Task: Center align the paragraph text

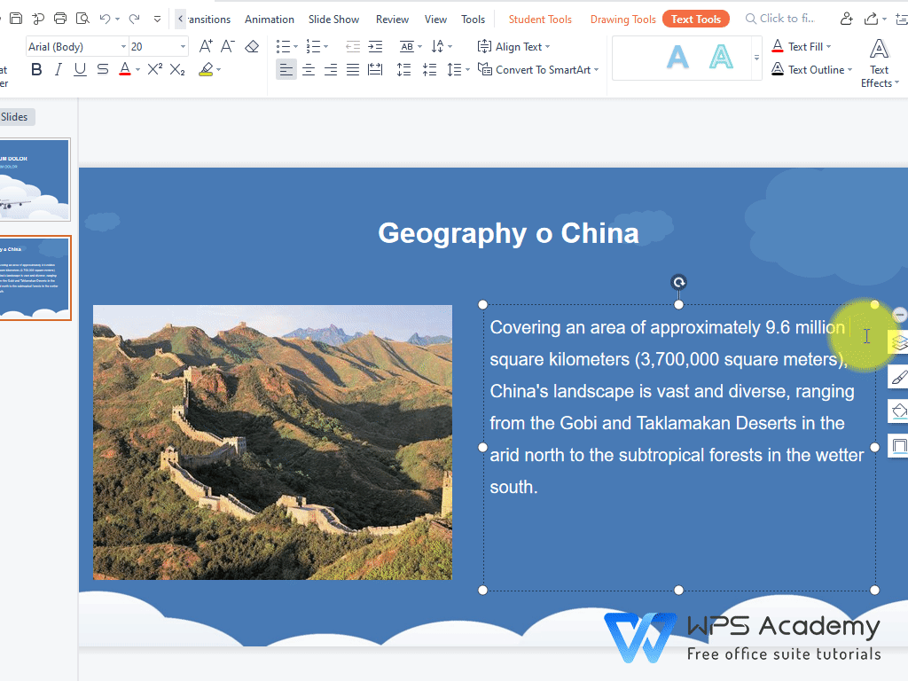Action: [x=309, y=70]
